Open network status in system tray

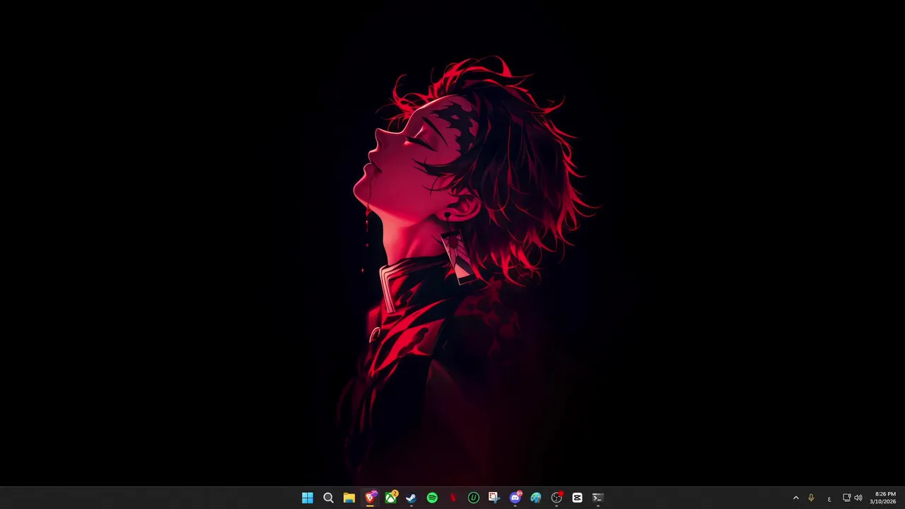(846, 498)
